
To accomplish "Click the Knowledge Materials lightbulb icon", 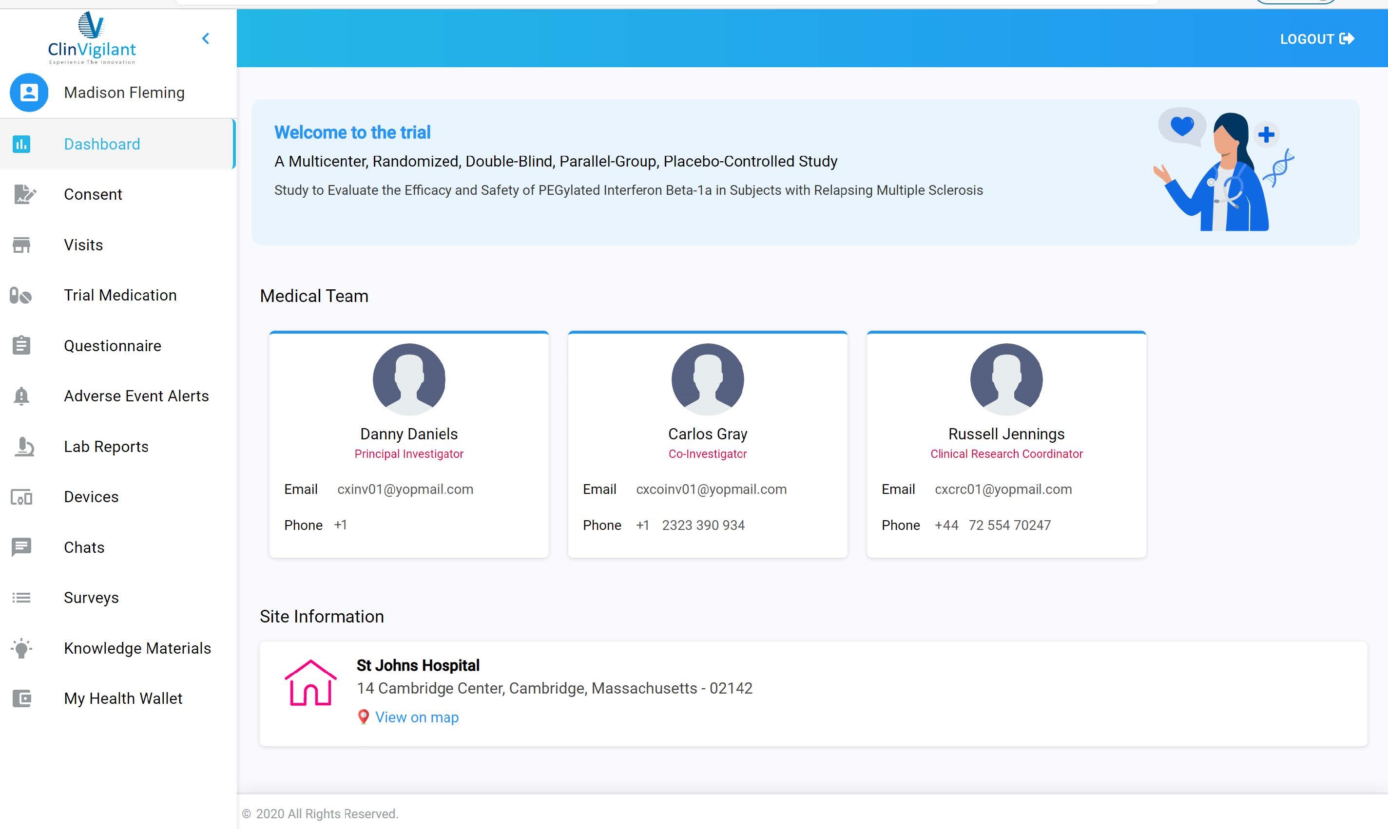I will (x=21, y=648).
